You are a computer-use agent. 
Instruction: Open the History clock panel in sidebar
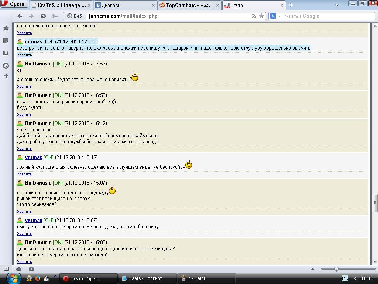pyautogui.click(x=6, y=66)
